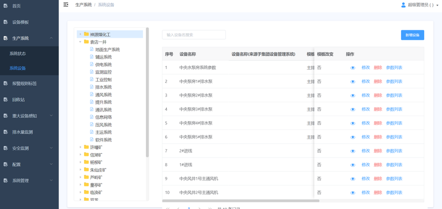This screenshot has width=442, height=209.
Task: Click the table's horizontal scrollbar
Action: point(241,201)
